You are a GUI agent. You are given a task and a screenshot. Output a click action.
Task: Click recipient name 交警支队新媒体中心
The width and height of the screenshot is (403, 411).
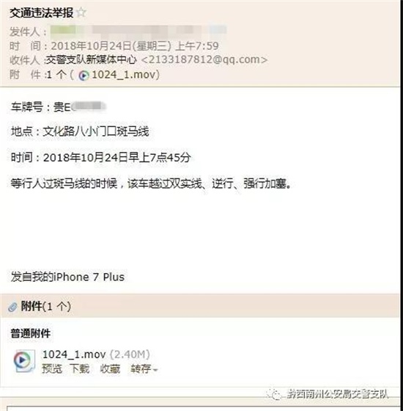(92, 59)
